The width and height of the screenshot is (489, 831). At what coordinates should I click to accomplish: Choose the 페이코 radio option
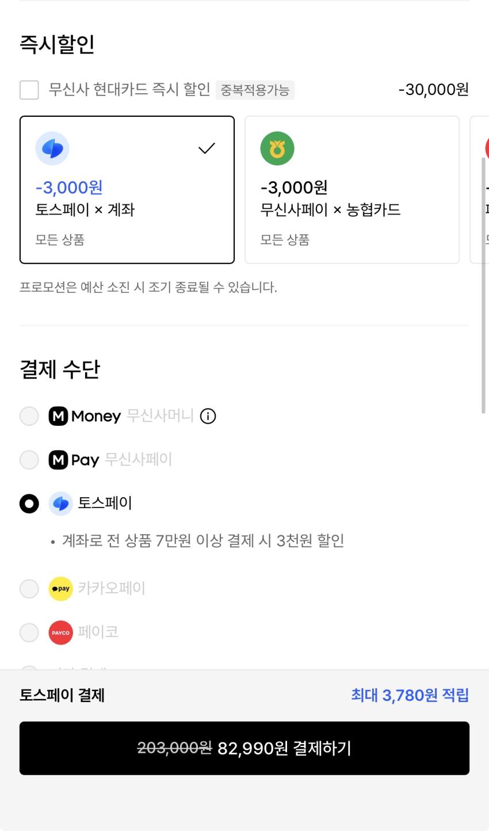coord(29,632)
